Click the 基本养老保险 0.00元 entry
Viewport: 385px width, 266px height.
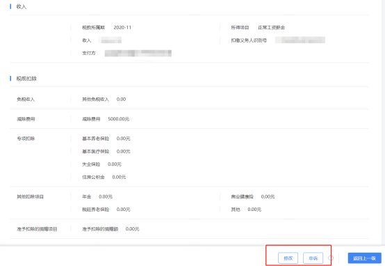pyautogui.click(x=106, y=139)
